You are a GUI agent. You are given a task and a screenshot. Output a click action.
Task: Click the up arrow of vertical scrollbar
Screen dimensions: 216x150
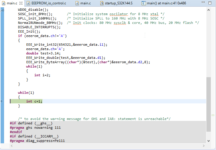208,10
